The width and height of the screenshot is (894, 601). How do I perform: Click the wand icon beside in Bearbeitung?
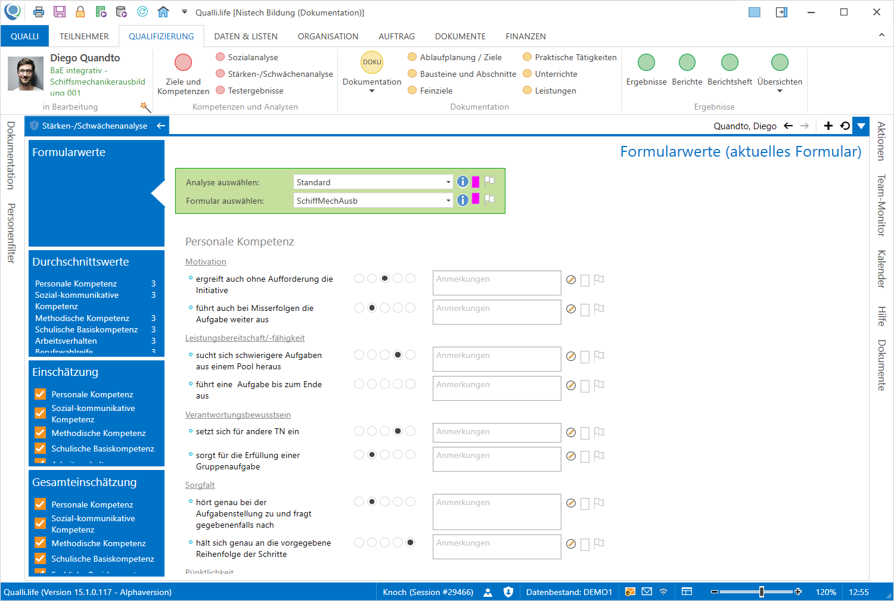tap(145, 107)
